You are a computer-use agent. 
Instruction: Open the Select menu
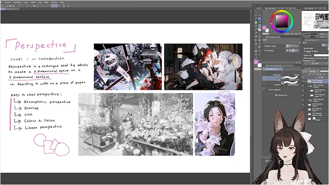pyautogui.click(x=33, y=2)
